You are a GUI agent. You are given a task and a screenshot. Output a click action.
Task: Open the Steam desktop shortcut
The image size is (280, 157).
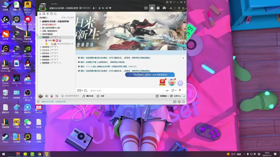click(5, 138)
